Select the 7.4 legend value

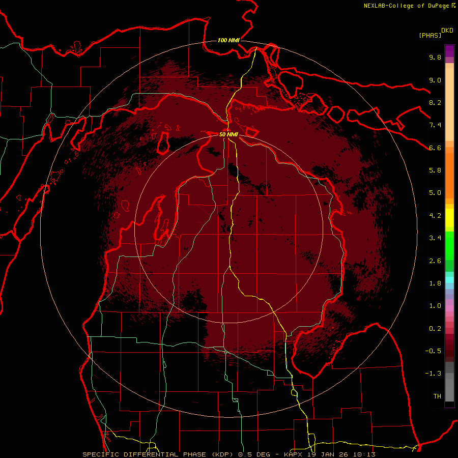click(435, 125)
